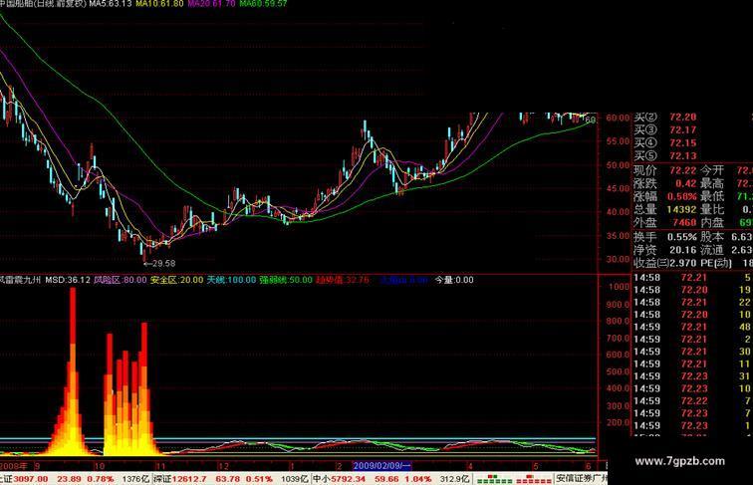Click the 买⑤ bid price 72.13
This screenshot has width=753, height=485.
(683, 156)
